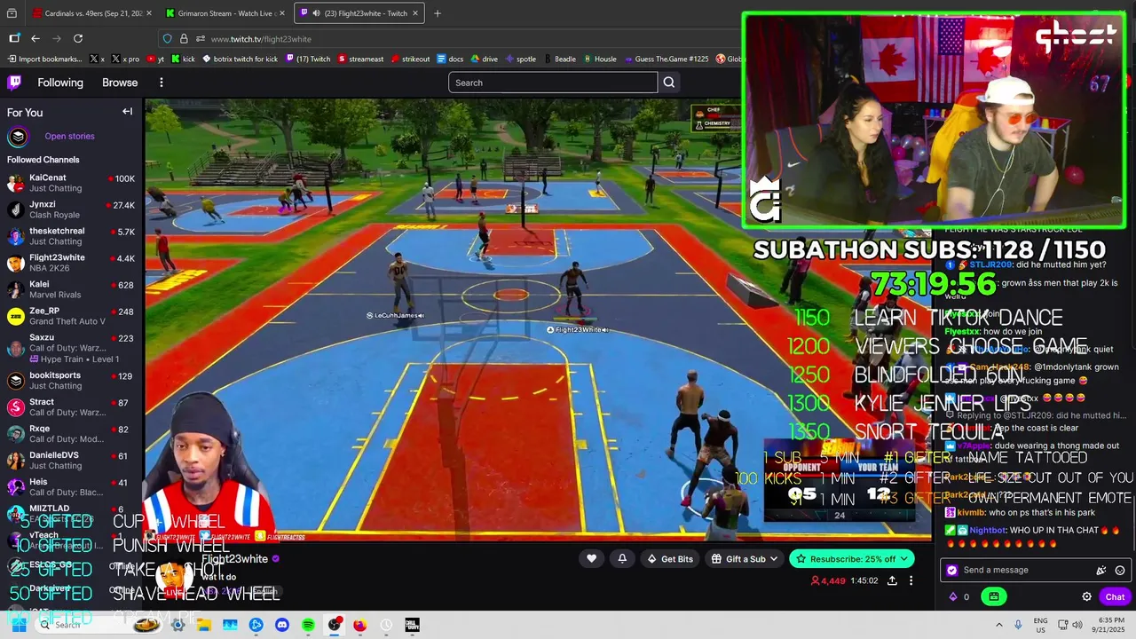Open DanielleDVS channel in sidebar
Screen dimensions: 1136x639
point(71,460)
